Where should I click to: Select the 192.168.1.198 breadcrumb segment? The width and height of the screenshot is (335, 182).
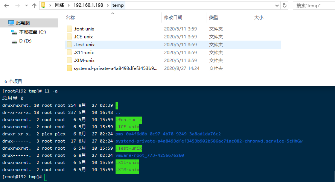(88, 5)
